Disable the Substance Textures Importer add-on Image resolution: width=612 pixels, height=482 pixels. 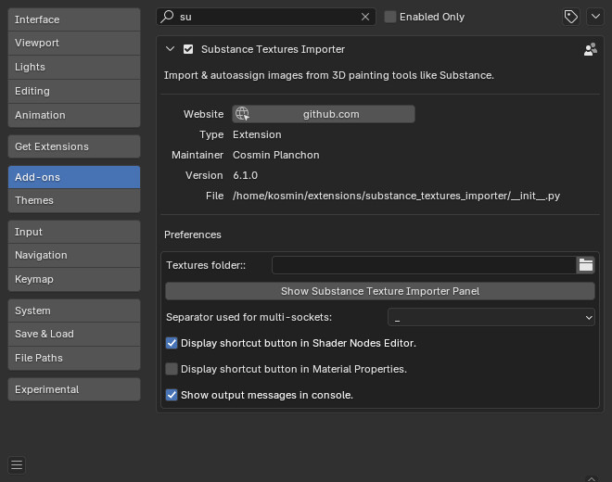point(188,49)
